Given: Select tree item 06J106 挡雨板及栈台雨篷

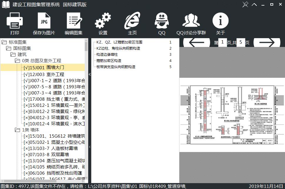Looking at the screenshot, I should pos(53,173).
